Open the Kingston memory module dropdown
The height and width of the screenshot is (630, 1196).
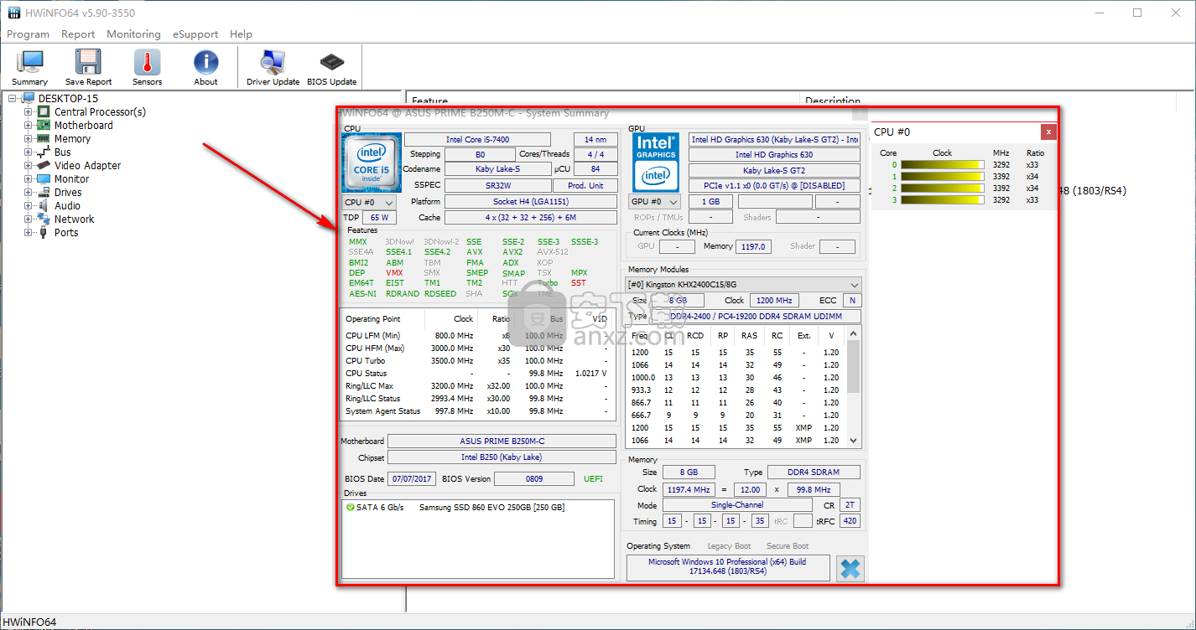[x=744, y=285]
